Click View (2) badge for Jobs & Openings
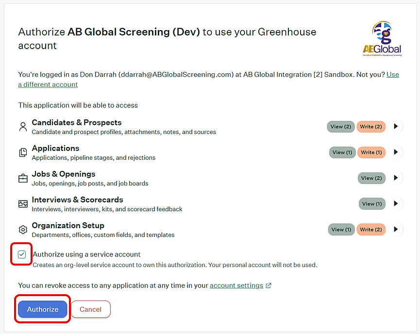420x334 pixels. tap(371, 178)
